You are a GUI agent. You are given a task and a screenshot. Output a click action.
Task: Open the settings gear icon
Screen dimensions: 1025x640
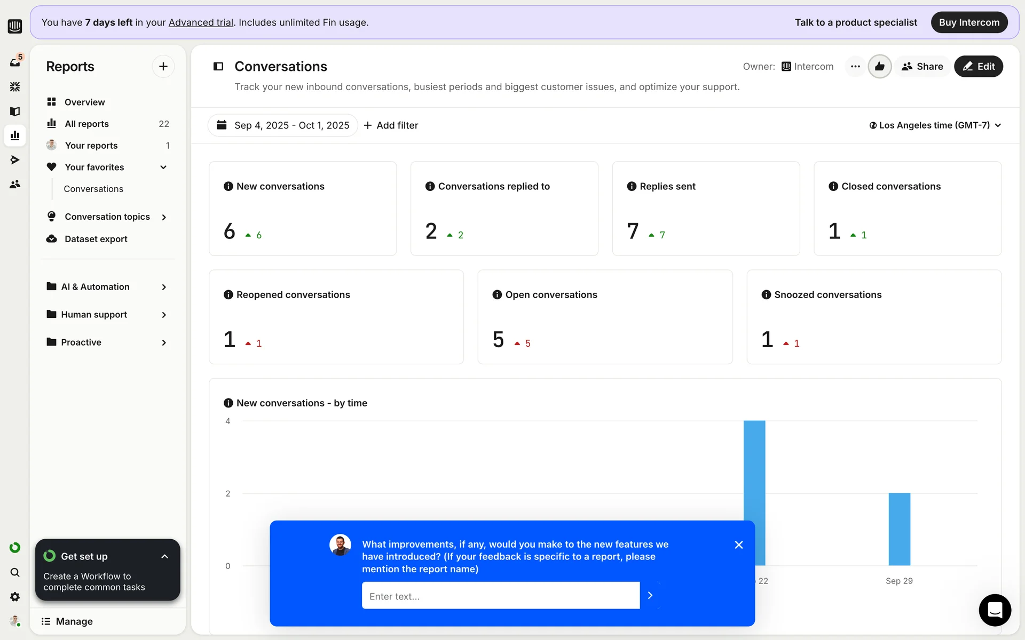[15, 597]
